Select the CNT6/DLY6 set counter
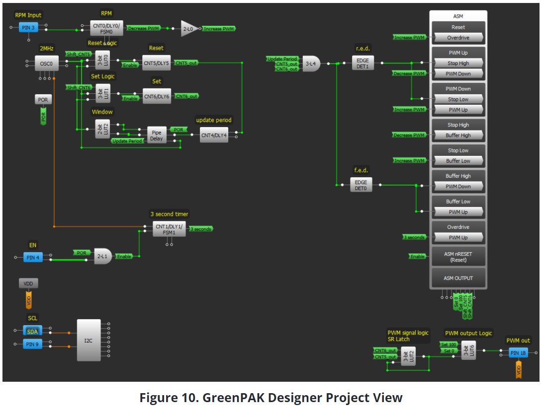The width and height of the screenshot is (542, 415). (157, 96)
